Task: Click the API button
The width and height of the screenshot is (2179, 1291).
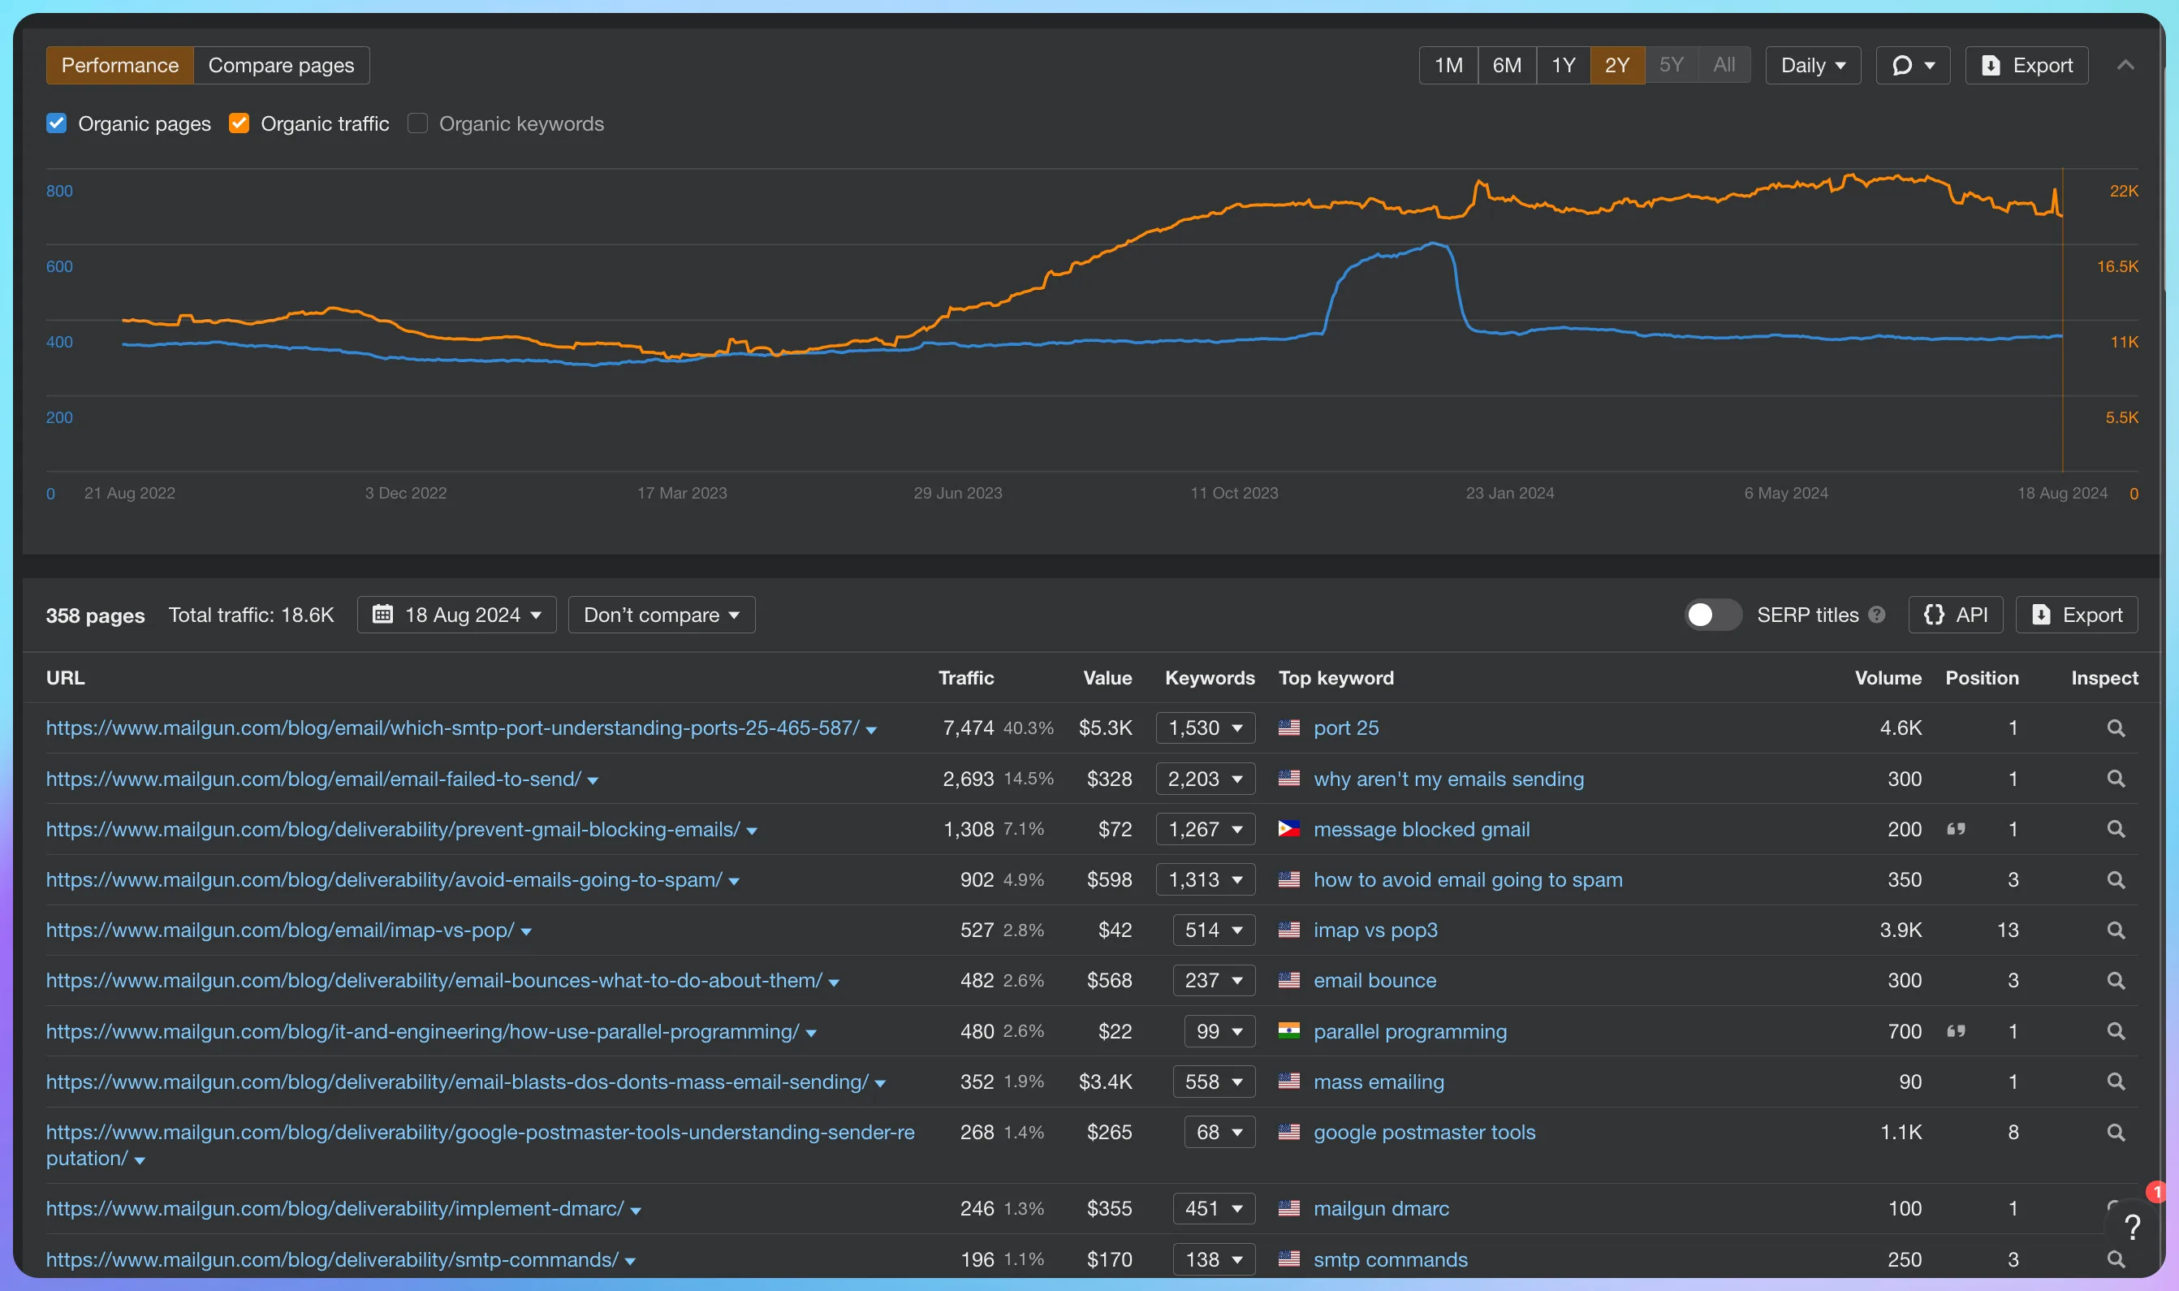Action: [x=1956, y=615]
